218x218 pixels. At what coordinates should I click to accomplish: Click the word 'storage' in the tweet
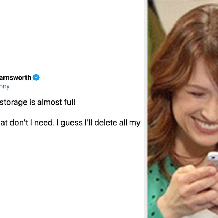[13, 103]
